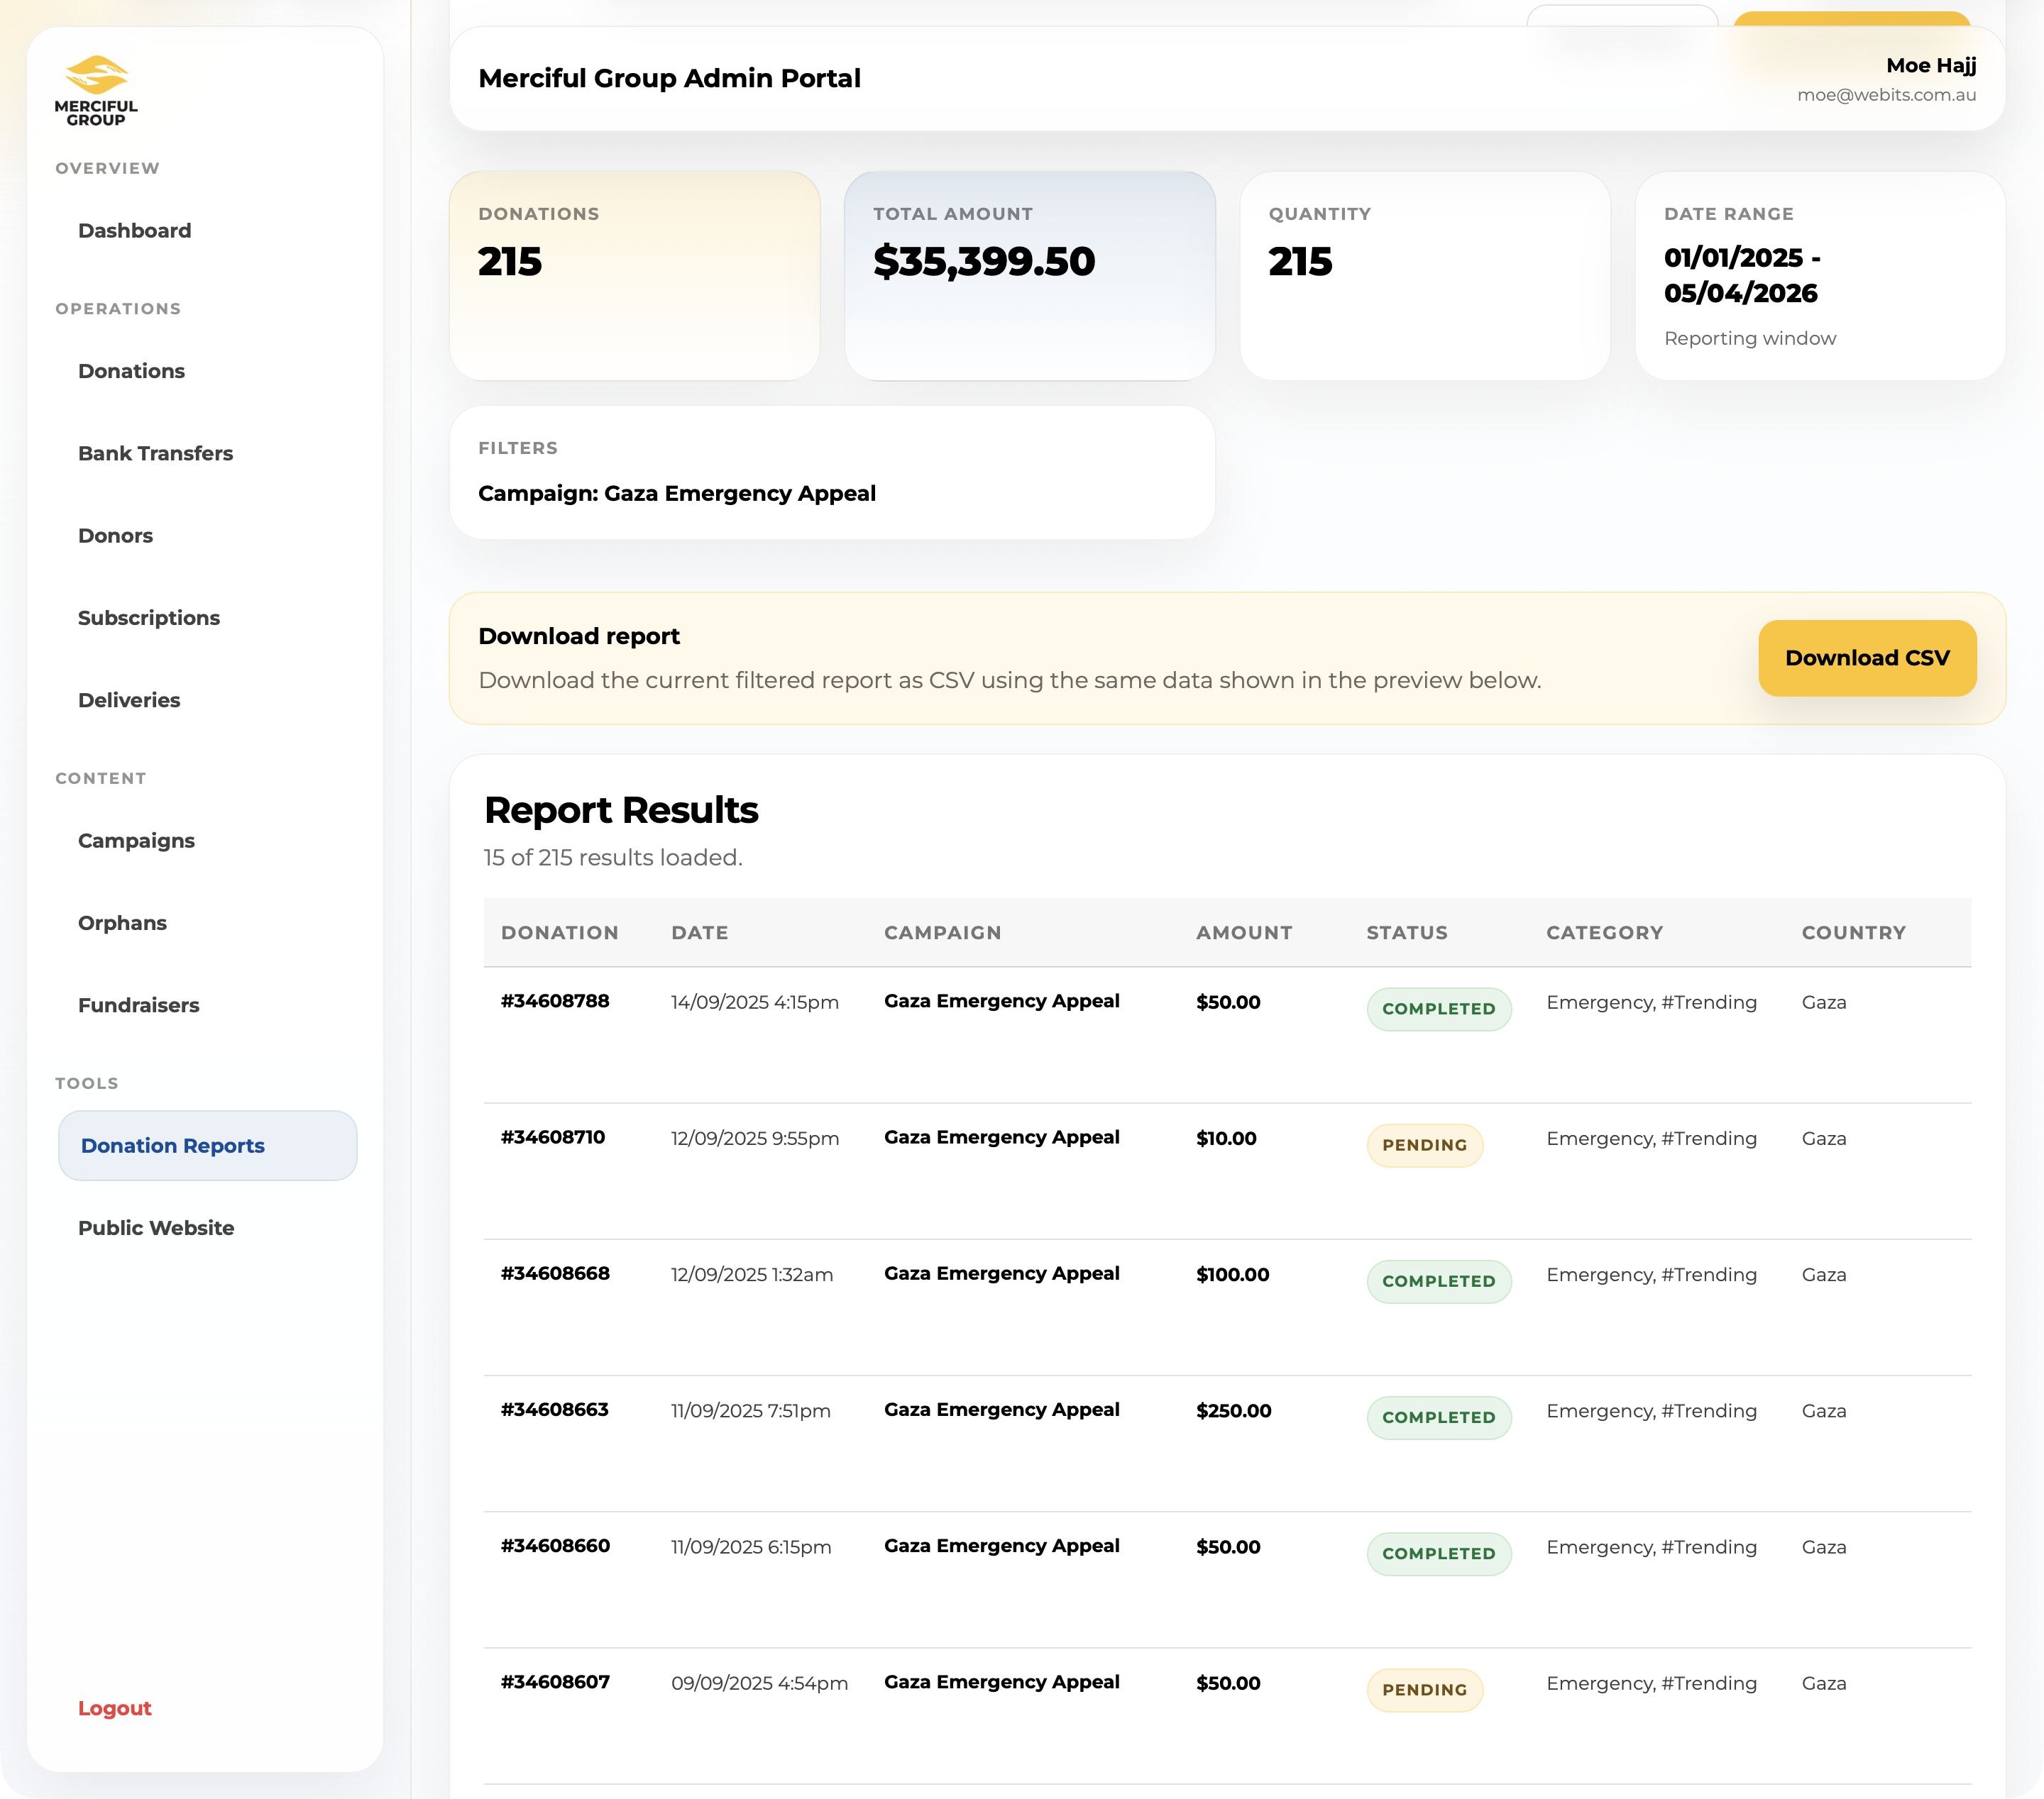Click Pending badge for donation #34608607
This screenshot has height=1799, width=2044.
(1425, 1690)
